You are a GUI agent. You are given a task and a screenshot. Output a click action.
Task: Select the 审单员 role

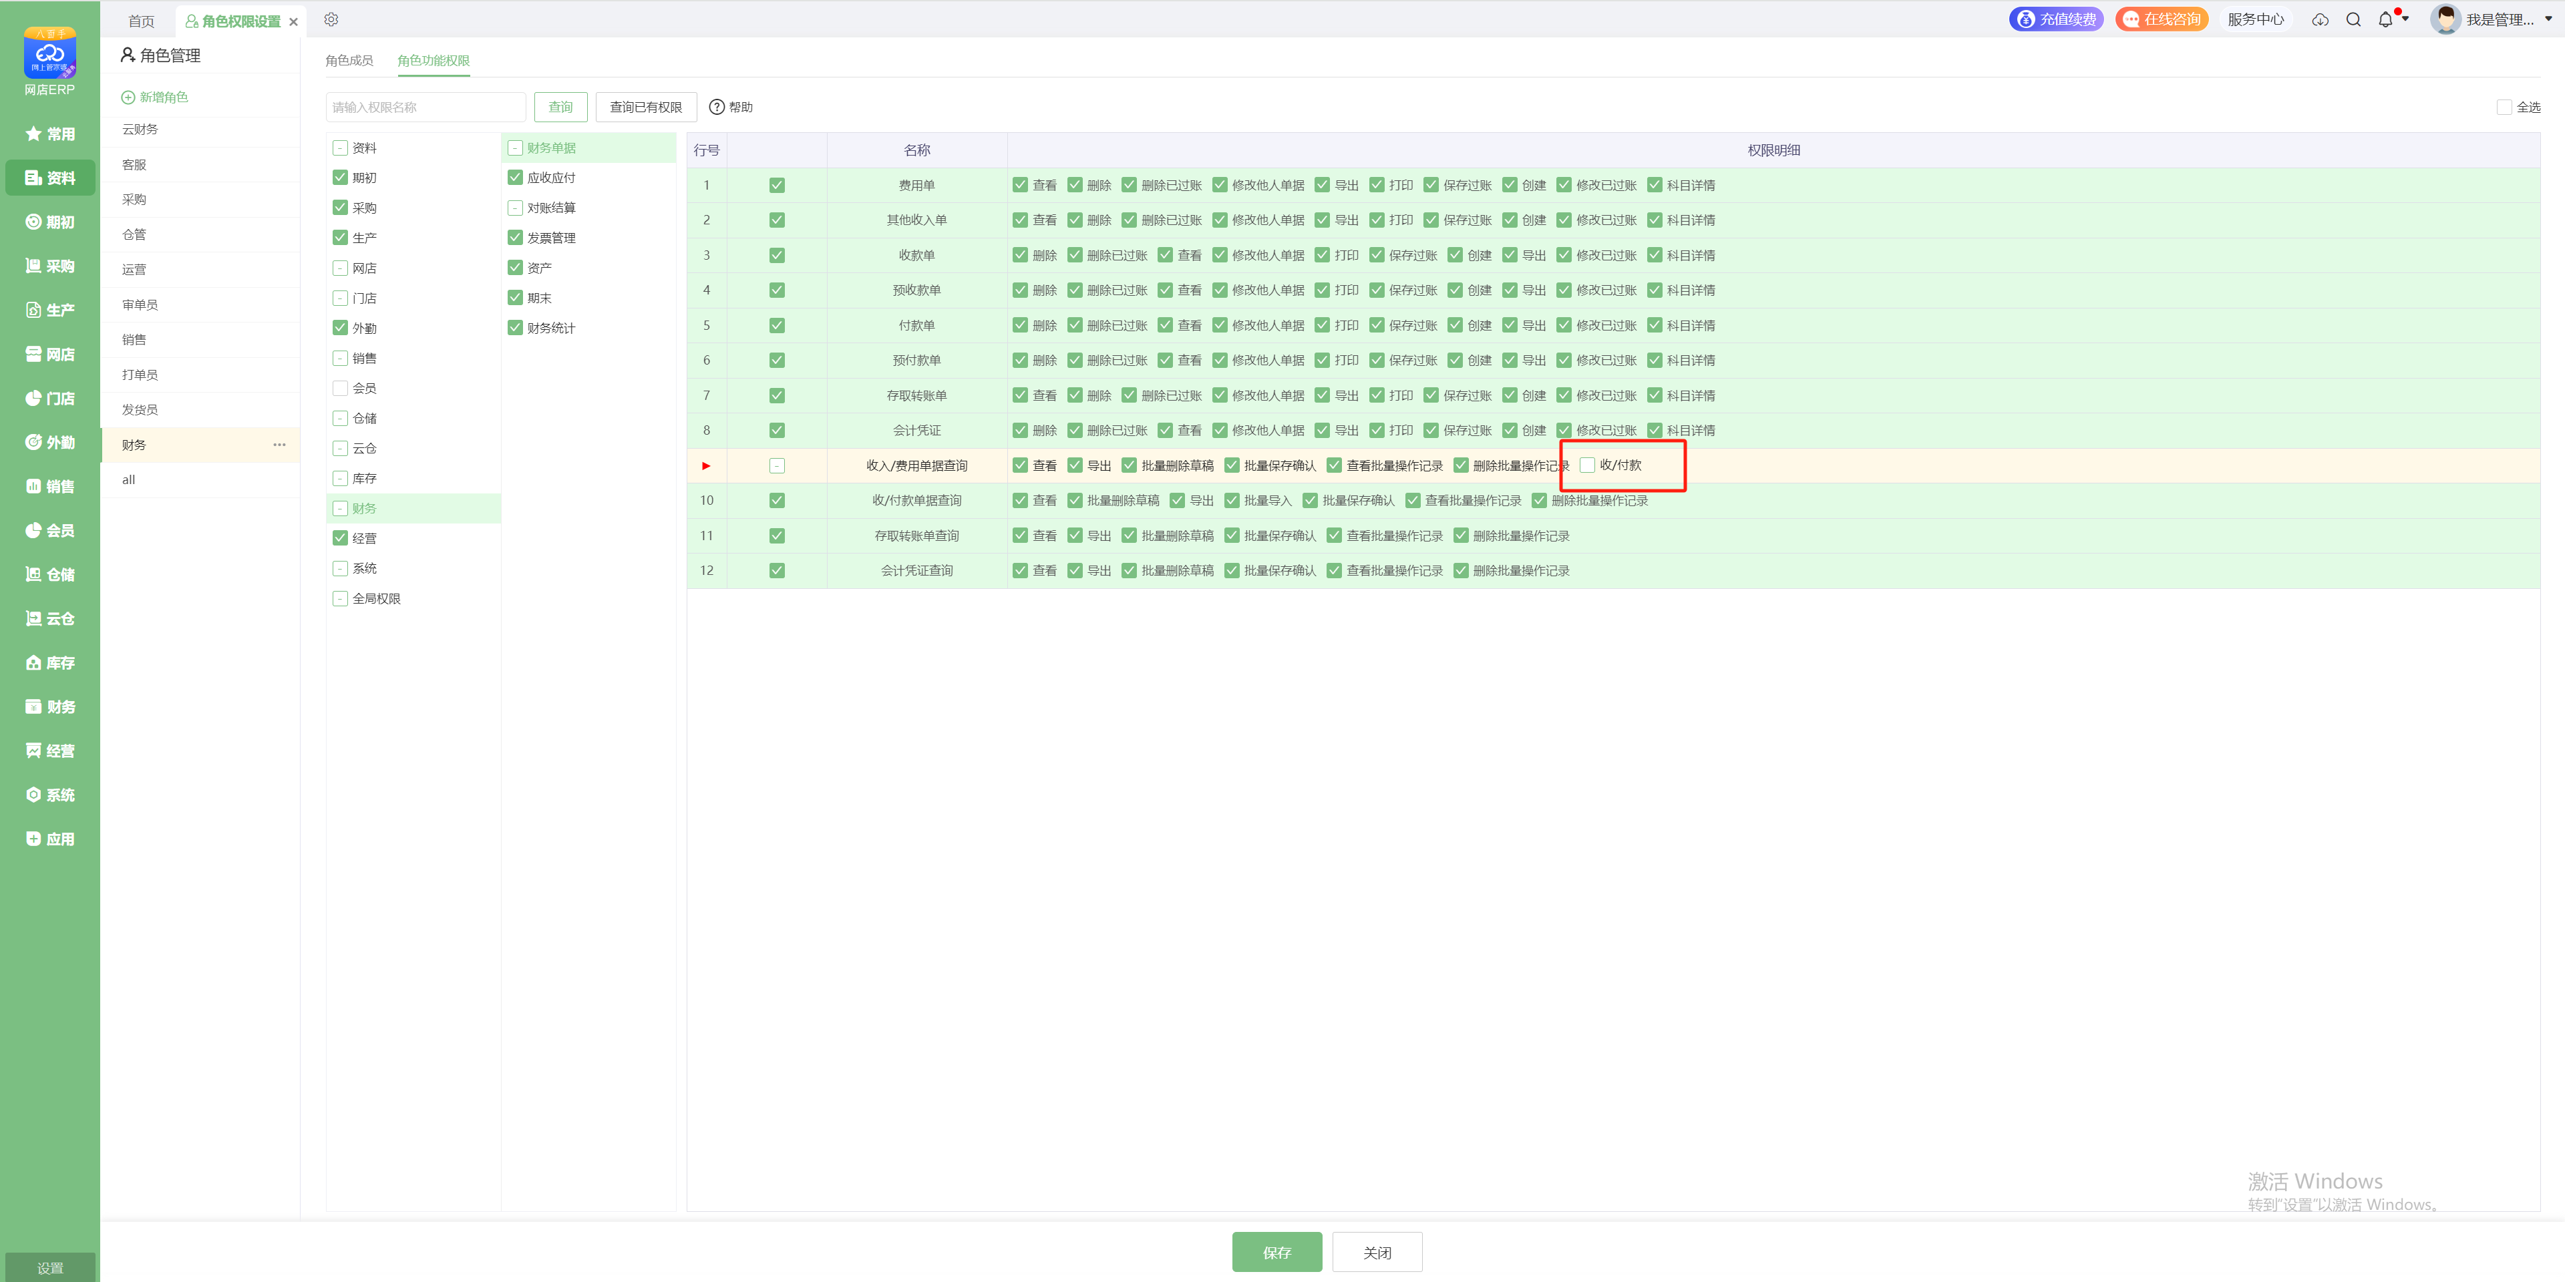pyautogui.click(x=201, y=304)
